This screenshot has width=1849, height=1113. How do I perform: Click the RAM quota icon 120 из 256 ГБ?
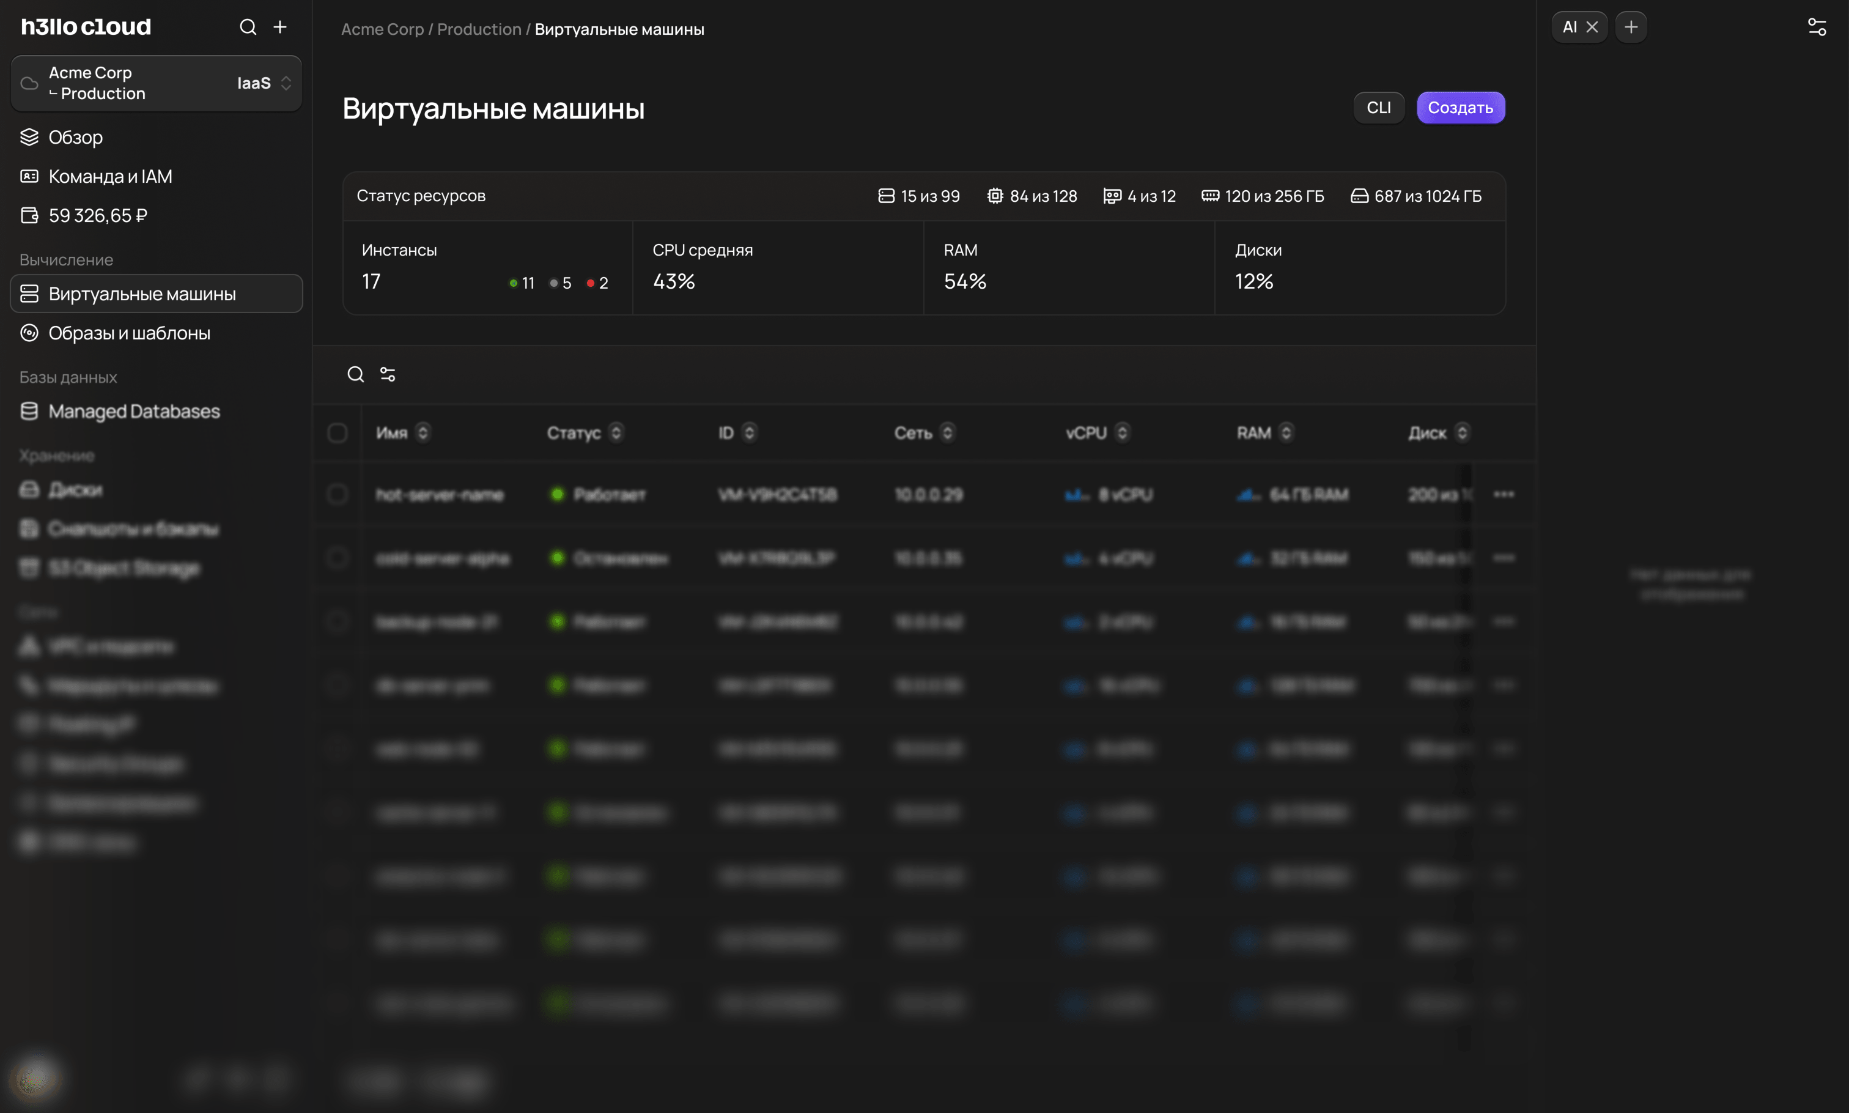1210,196
